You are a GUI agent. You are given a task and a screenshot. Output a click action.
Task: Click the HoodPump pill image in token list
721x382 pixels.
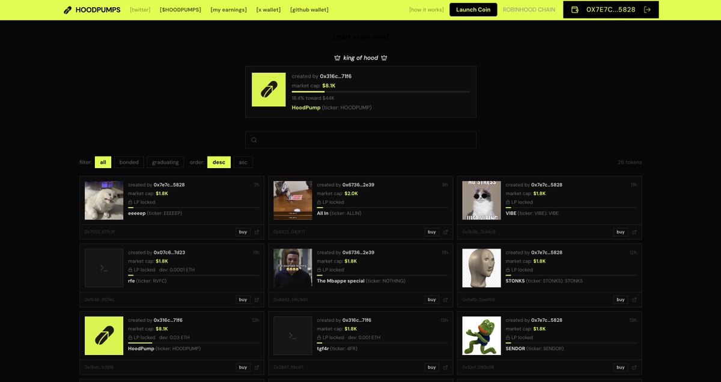coord(104,336)
